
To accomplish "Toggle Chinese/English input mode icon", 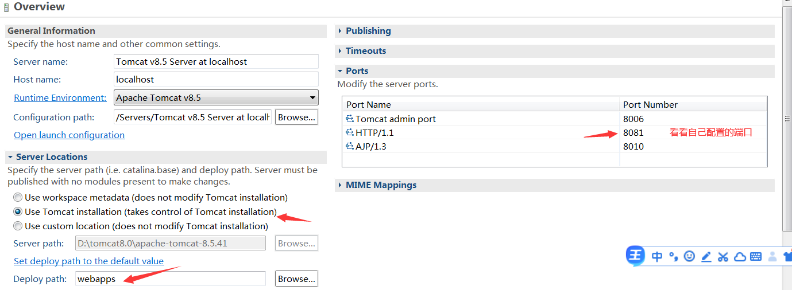I will point(657,257).
